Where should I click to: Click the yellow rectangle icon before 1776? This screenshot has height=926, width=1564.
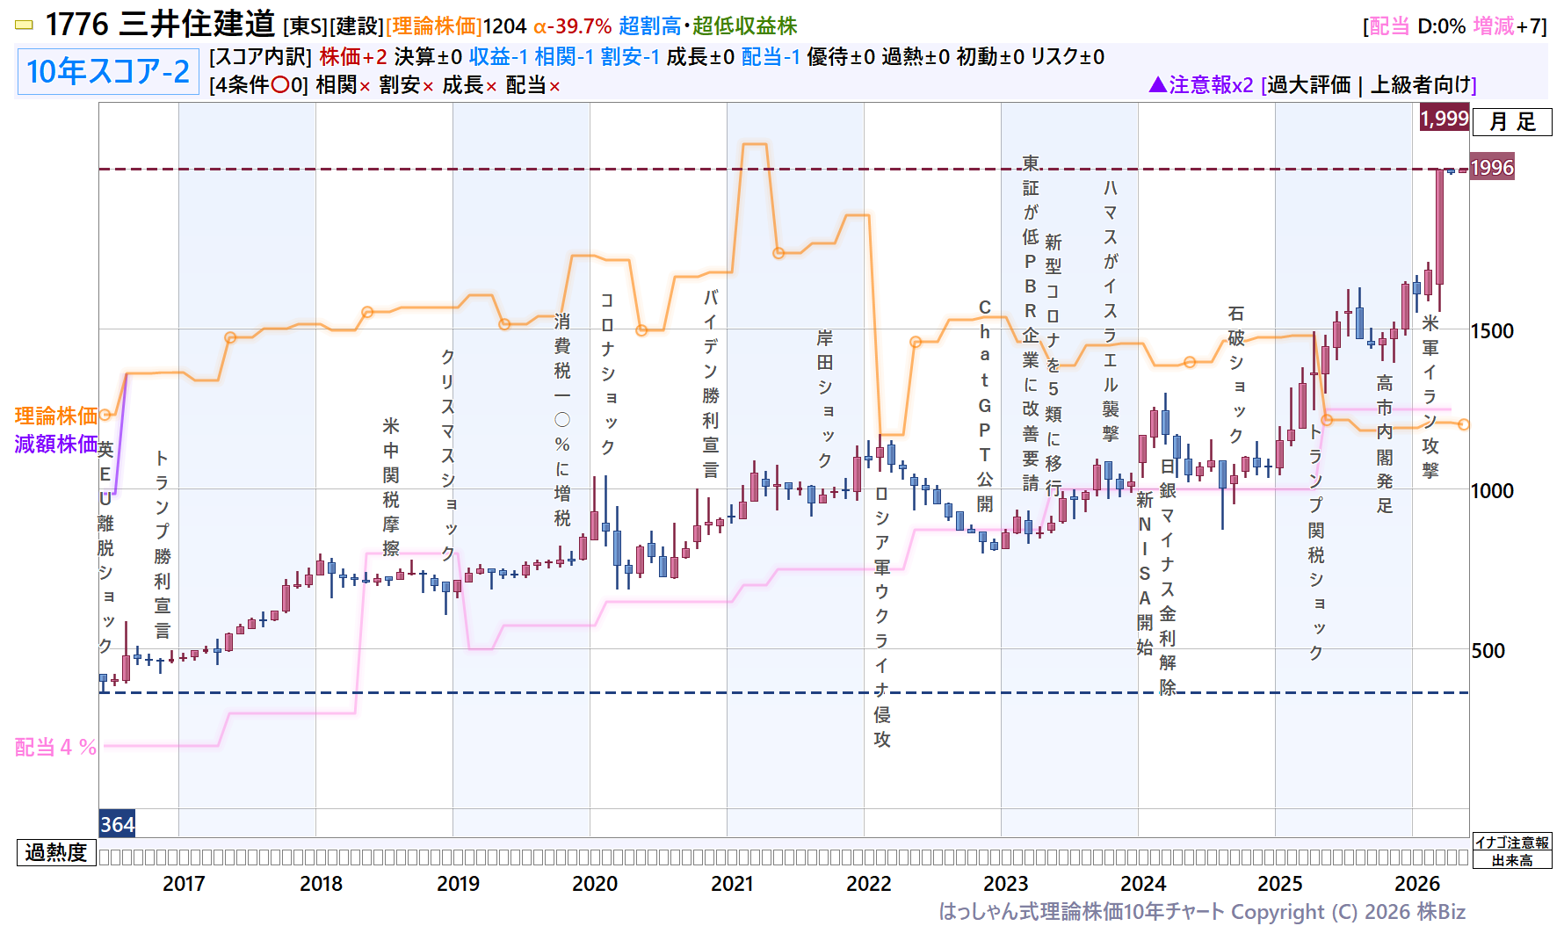point(25,25)
